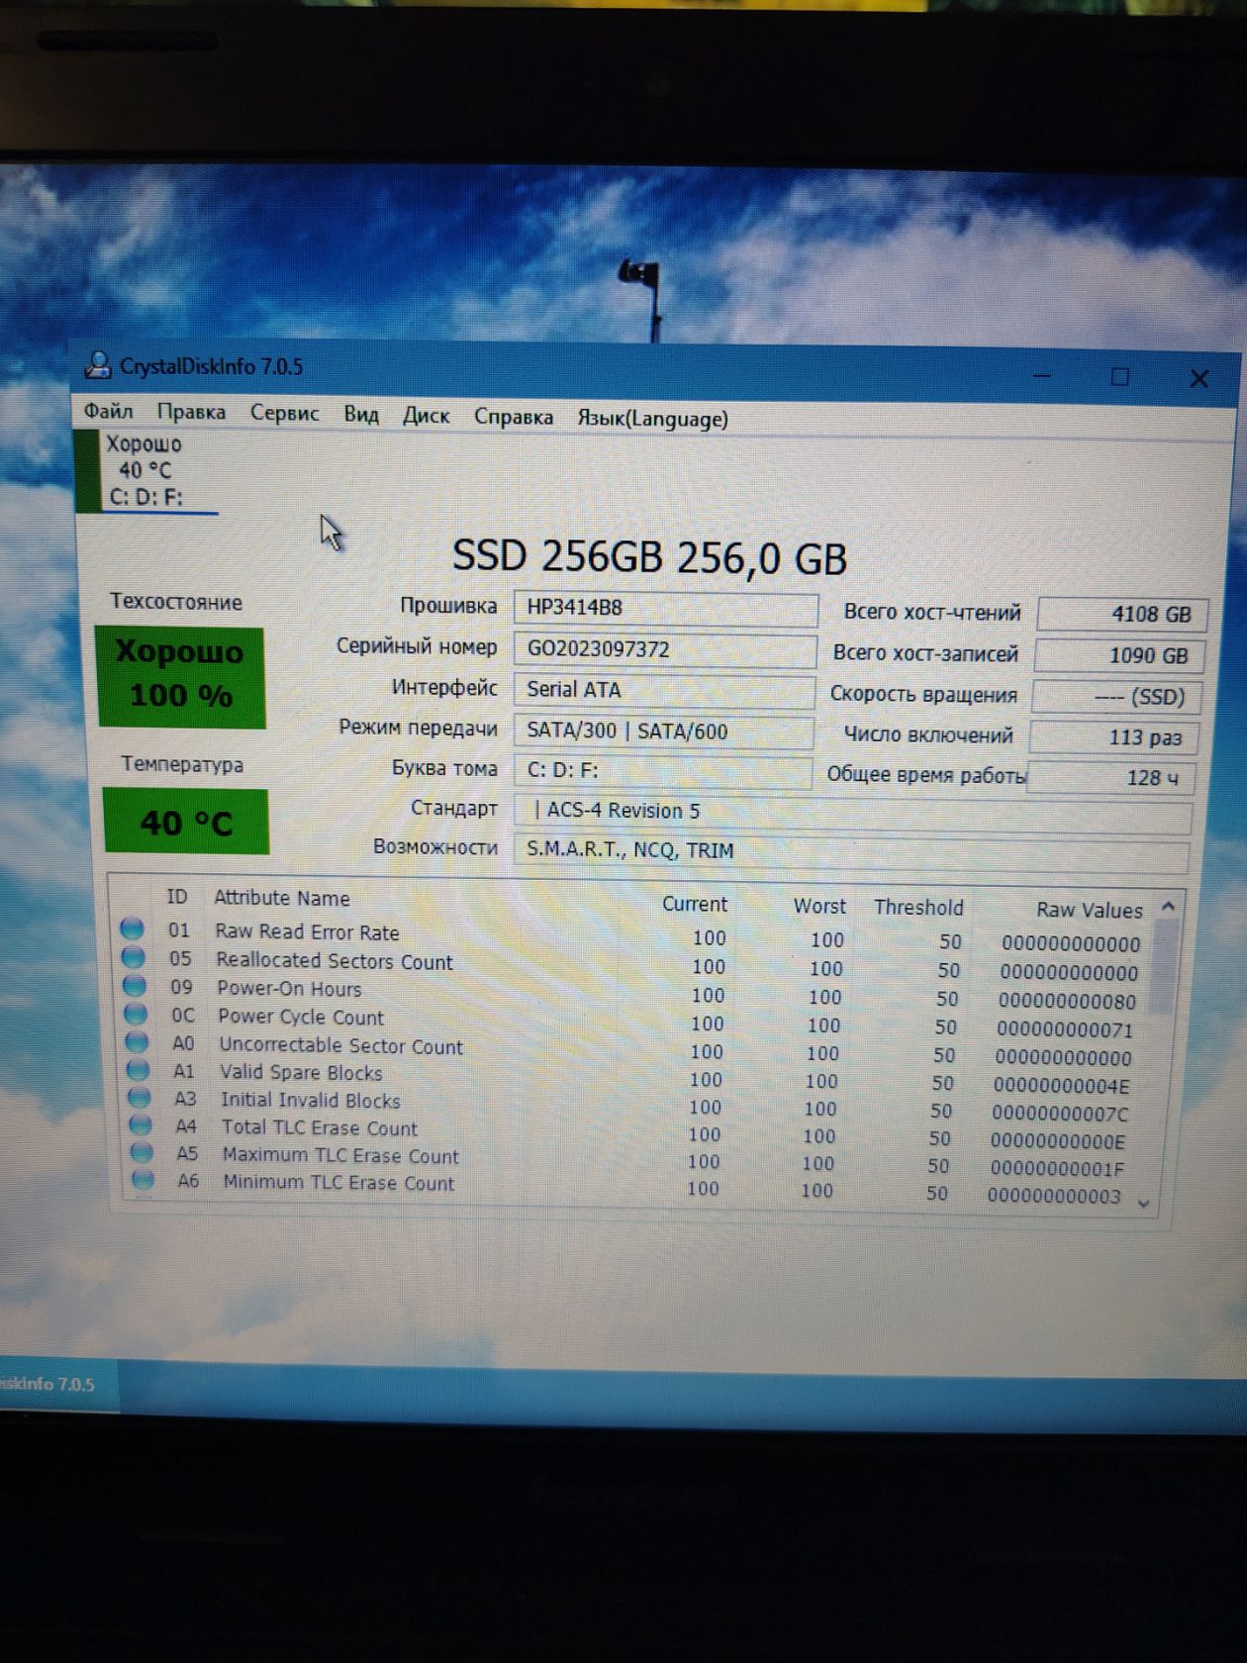The image size is (1247, 1663).
Task: Click the drive letter field under Буква тома
Action: tap(662, 771)
